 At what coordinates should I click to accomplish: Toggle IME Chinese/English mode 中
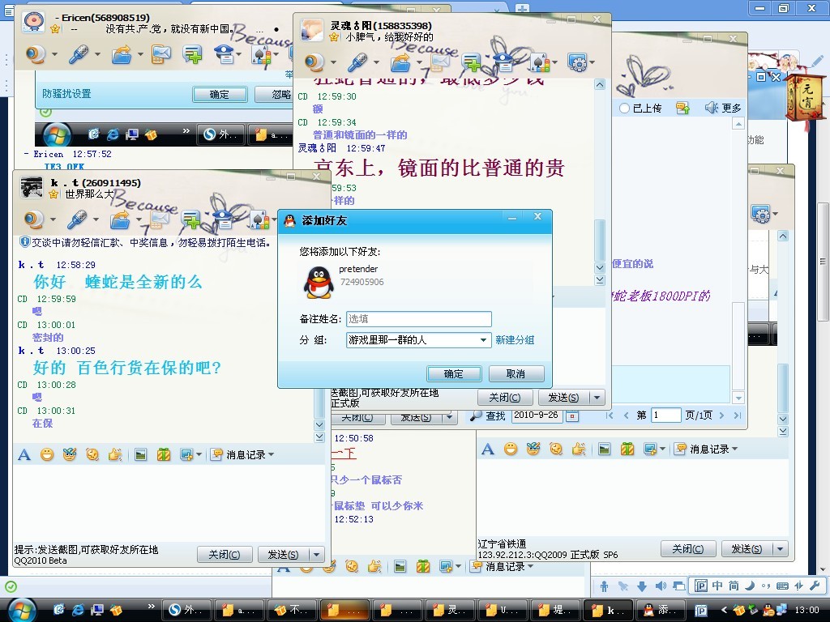(717, 586)
